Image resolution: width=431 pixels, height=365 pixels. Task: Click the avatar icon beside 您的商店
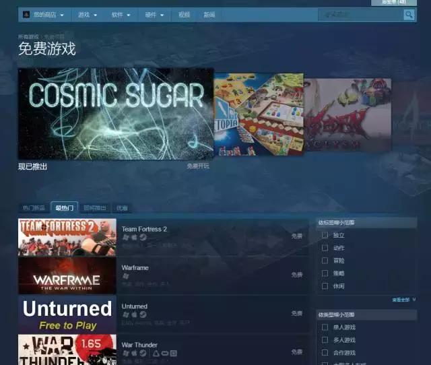point(26,15)
